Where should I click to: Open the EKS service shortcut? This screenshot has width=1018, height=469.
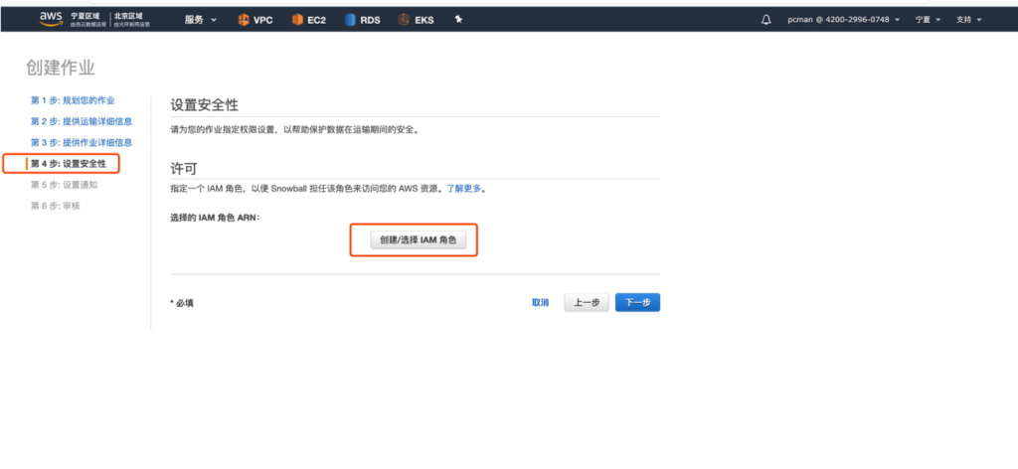tap(416, 19)
